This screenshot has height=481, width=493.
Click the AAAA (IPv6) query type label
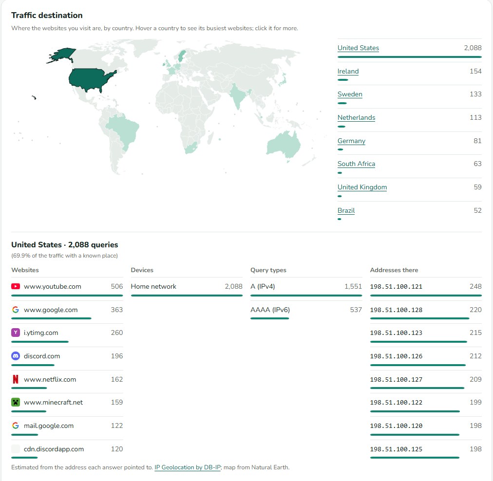tap(270, 310)
